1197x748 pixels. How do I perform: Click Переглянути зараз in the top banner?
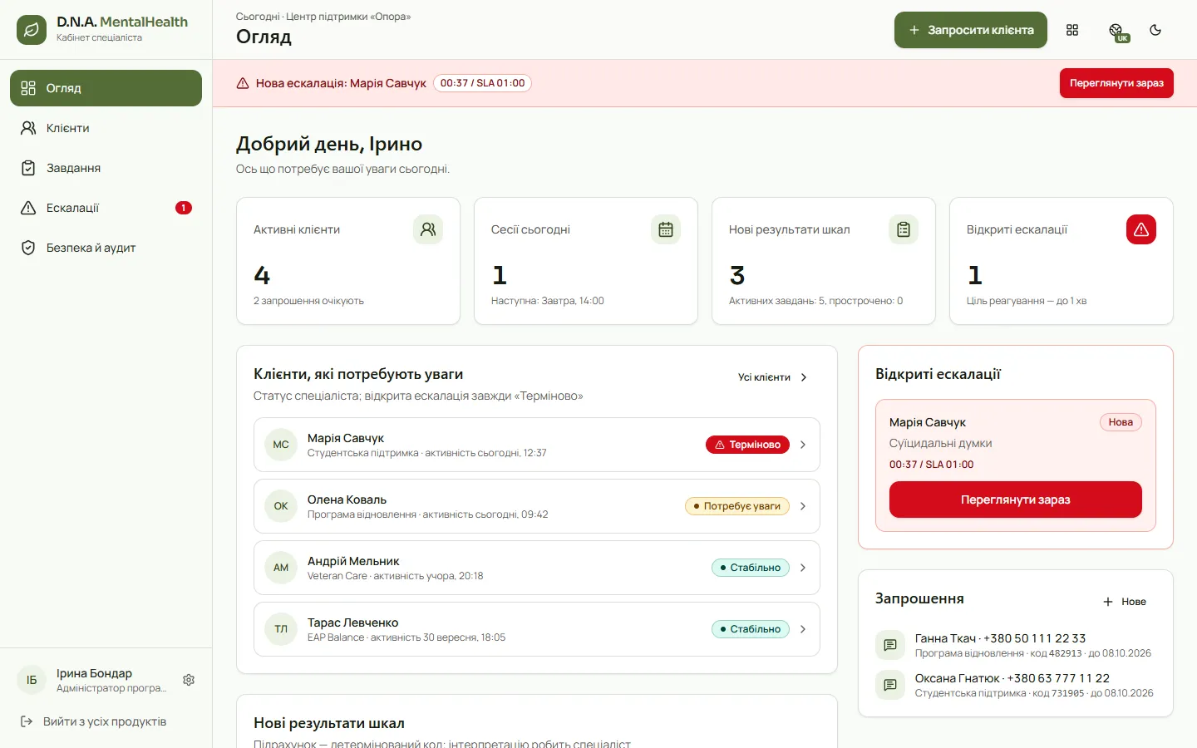click(x=1116, y=83)
